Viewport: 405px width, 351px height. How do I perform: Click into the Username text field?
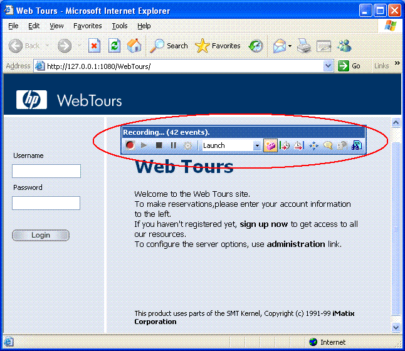pos(46,171)
